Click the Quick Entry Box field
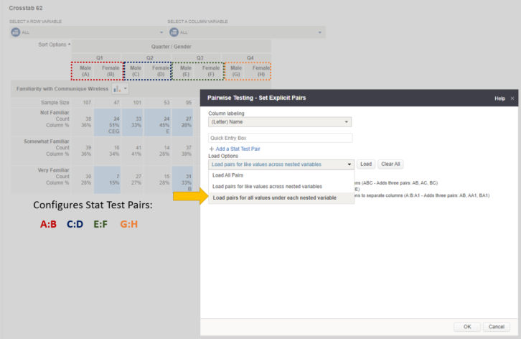Viewport: 521px width, 339px height. [x=280, y=138]
